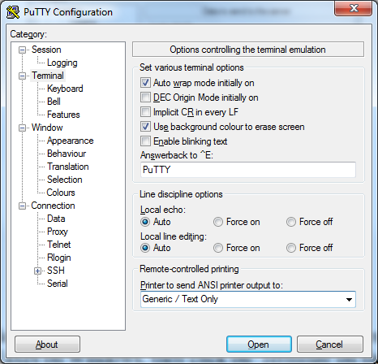Open the Appearance category

70,141
